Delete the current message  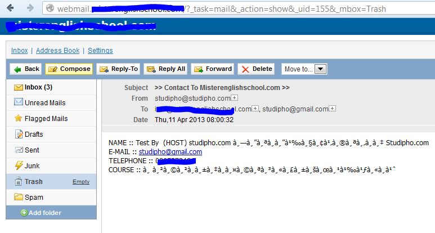(x=256, y=69)
